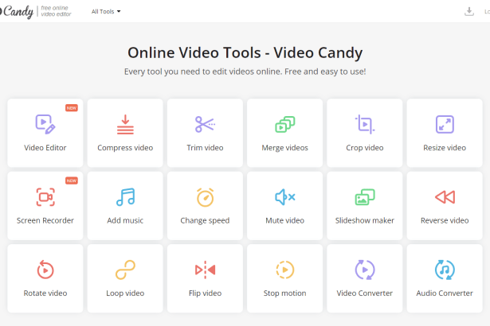The height and width of the screenshot is (326, 490).
Task: Click the "Loop video" label
Action: point(125,293)
